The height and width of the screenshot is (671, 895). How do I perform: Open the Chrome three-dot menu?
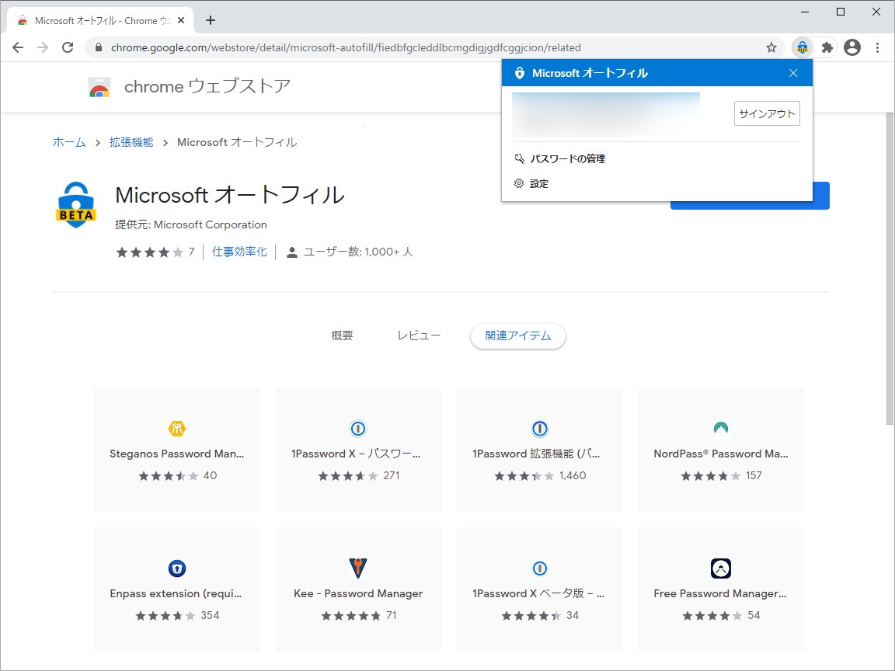click(878, 47)
